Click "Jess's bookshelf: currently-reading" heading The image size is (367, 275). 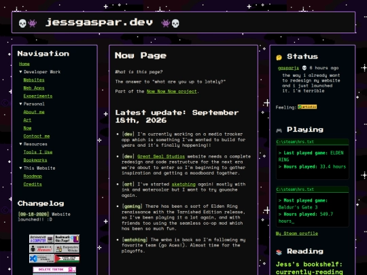[x=309, y=268]
